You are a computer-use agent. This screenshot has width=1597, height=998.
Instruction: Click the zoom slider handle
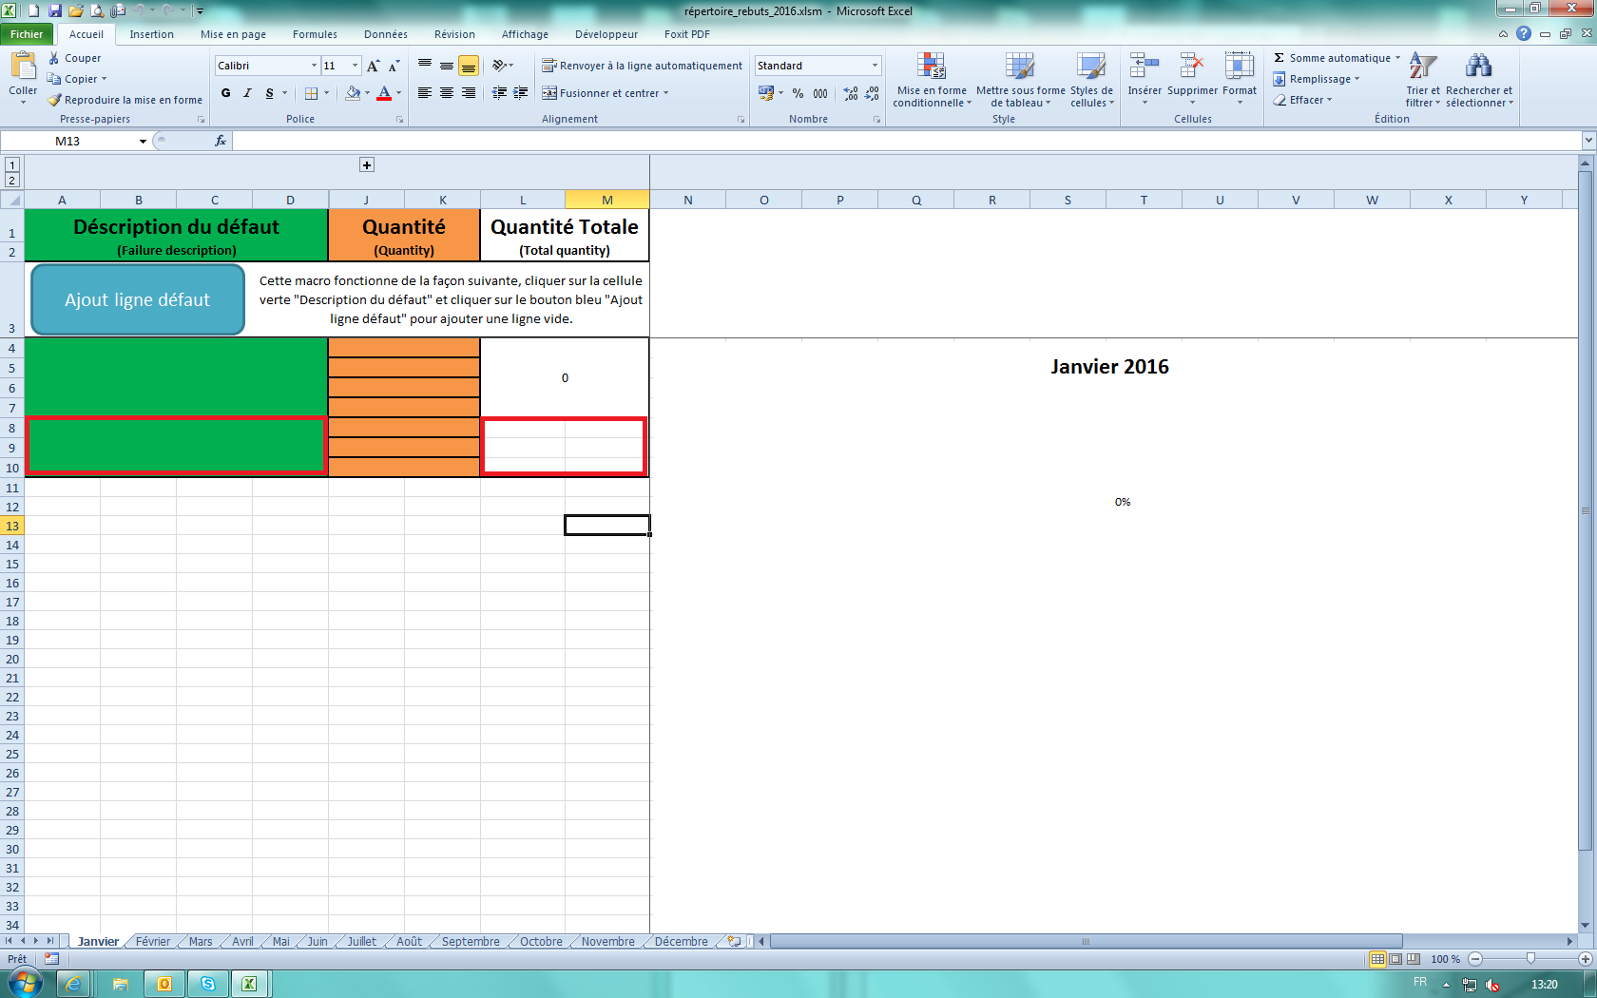tap(1530, 959)
